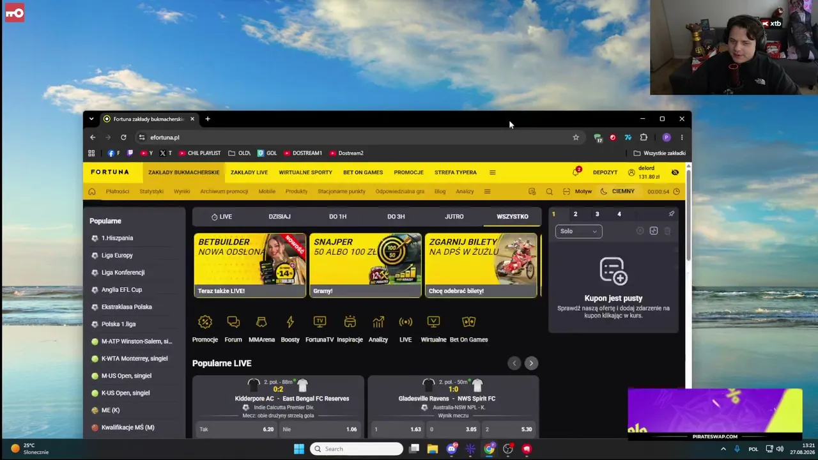Click the bet calculator icon beside search

(532, 192)
